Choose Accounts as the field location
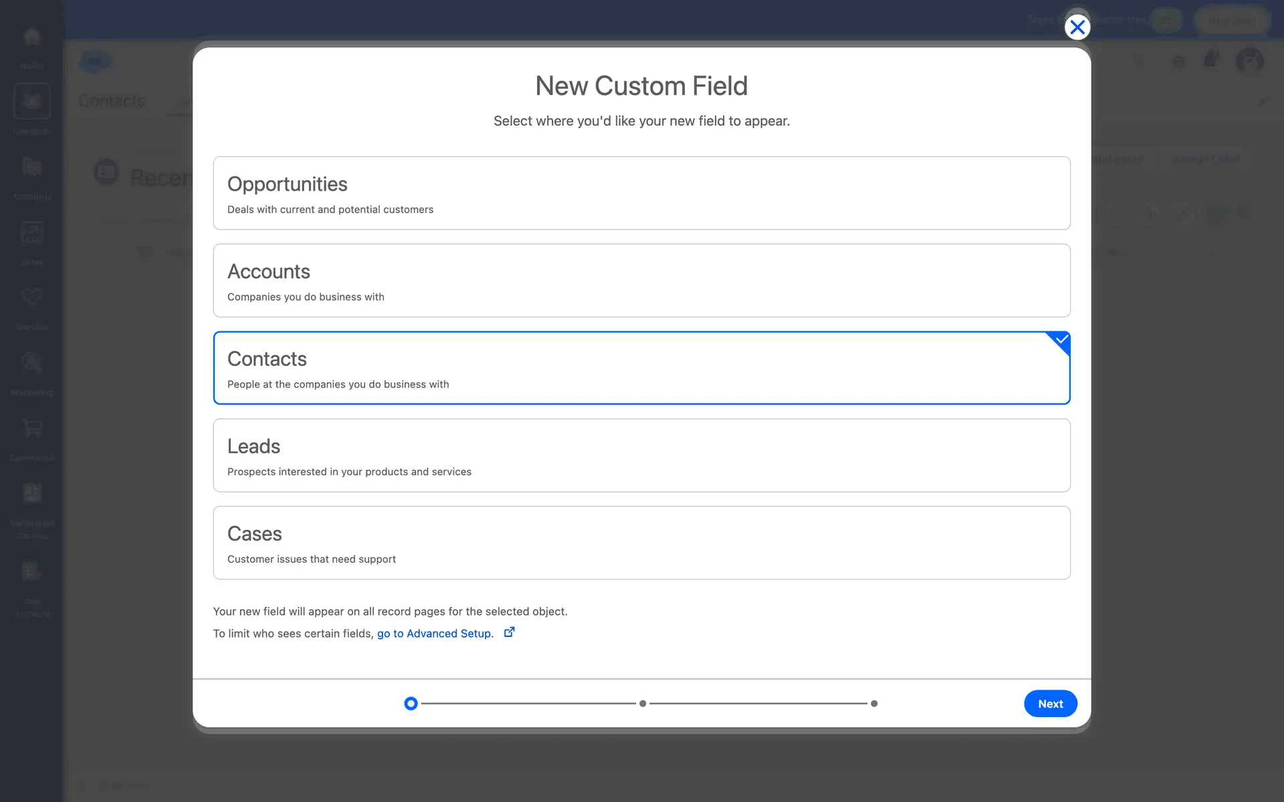 pyautogui.click(x=641, y=280)
